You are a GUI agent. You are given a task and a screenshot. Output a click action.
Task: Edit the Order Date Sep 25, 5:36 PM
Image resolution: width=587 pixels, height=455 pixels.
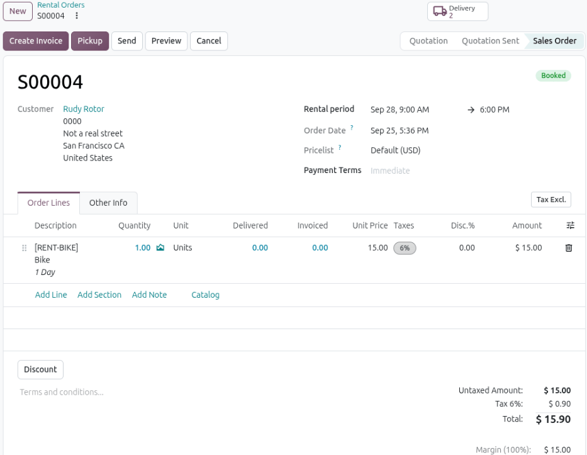[400, 131]
